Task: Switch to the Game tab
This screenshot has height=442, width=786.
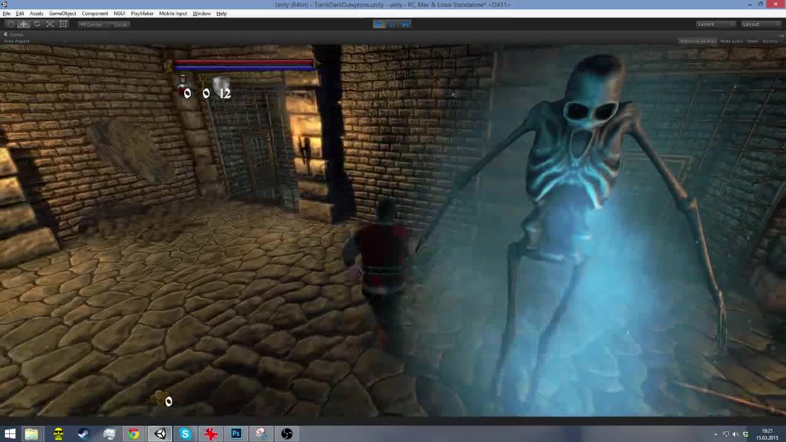Action: pyautogui.click(x=15, y=34)
